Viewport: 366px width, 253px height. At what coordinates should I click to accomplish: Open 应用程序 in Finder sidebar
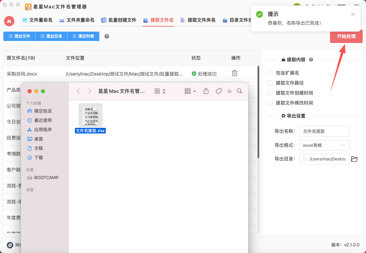click(40, 129)
